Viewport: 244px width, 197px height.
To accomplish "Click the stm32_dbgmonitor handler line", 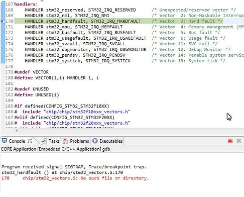I will click(x=85, y=50).
